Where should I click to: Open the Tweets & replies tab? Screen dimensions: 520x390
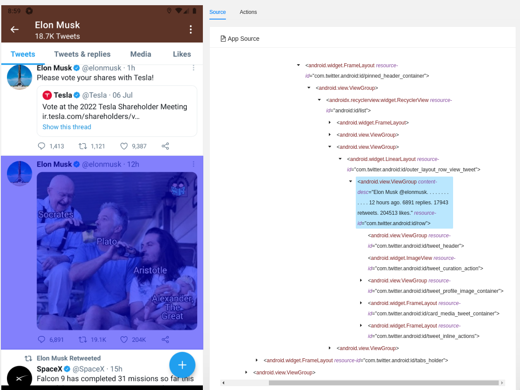[x=82, y=54]
